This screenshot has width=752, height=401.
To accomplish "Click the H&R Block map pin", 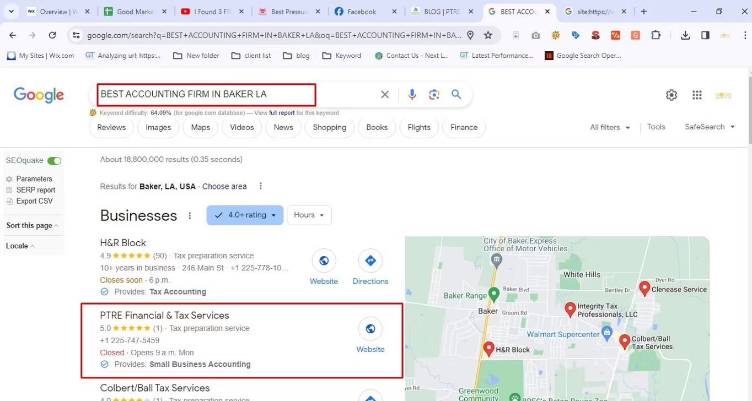I will pyautogui.click(x=488, y=349).
